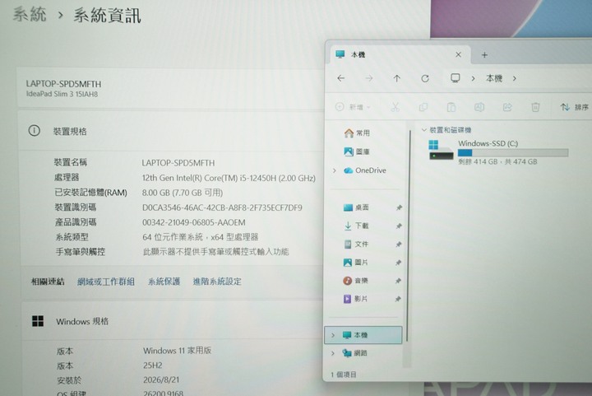This screenshot has height=396, width=592.
Task: Select 本機 This PC in the sidebar
Action: 363,335
